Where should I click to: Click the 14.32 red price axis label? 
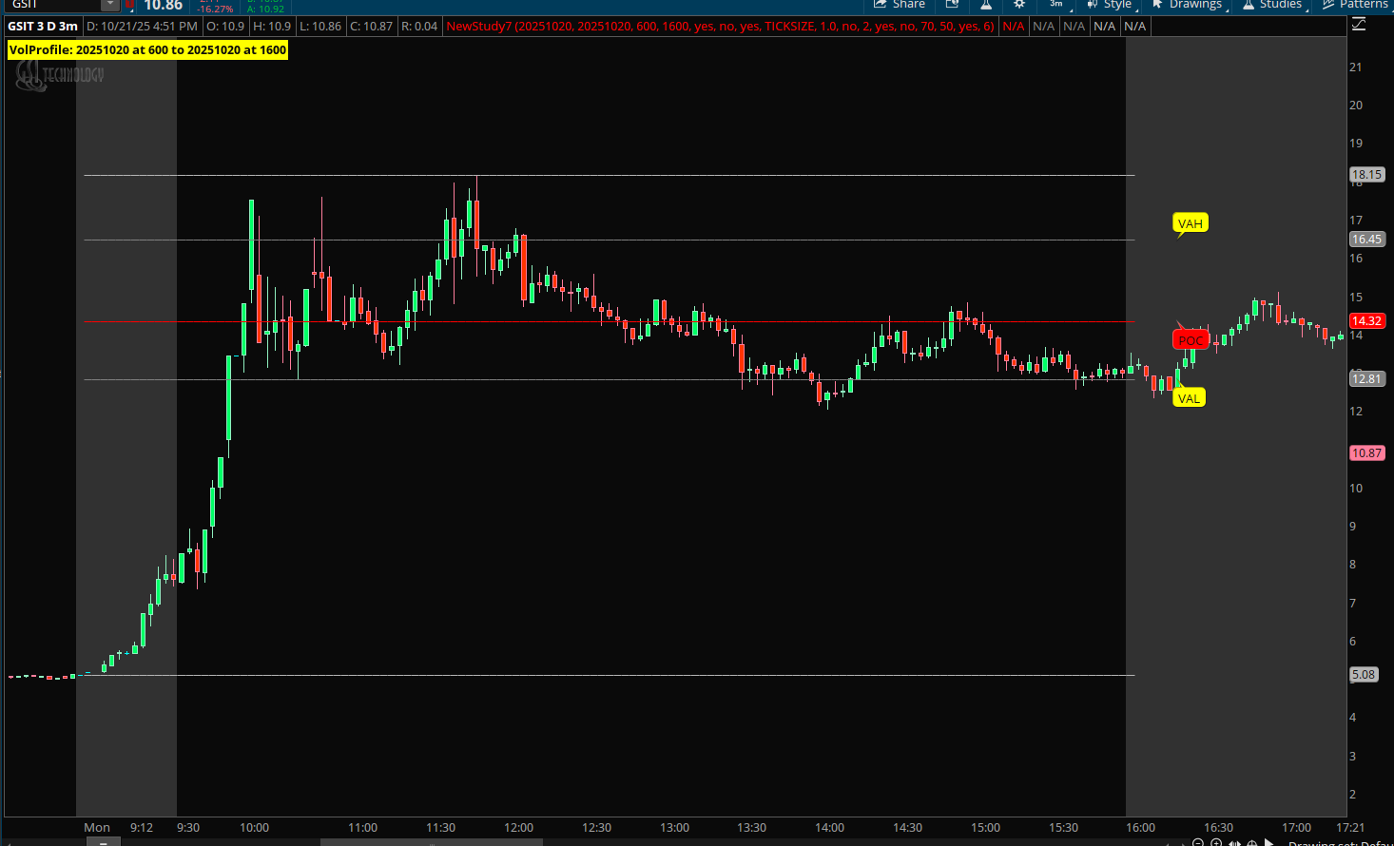[x=1366, y=321]
